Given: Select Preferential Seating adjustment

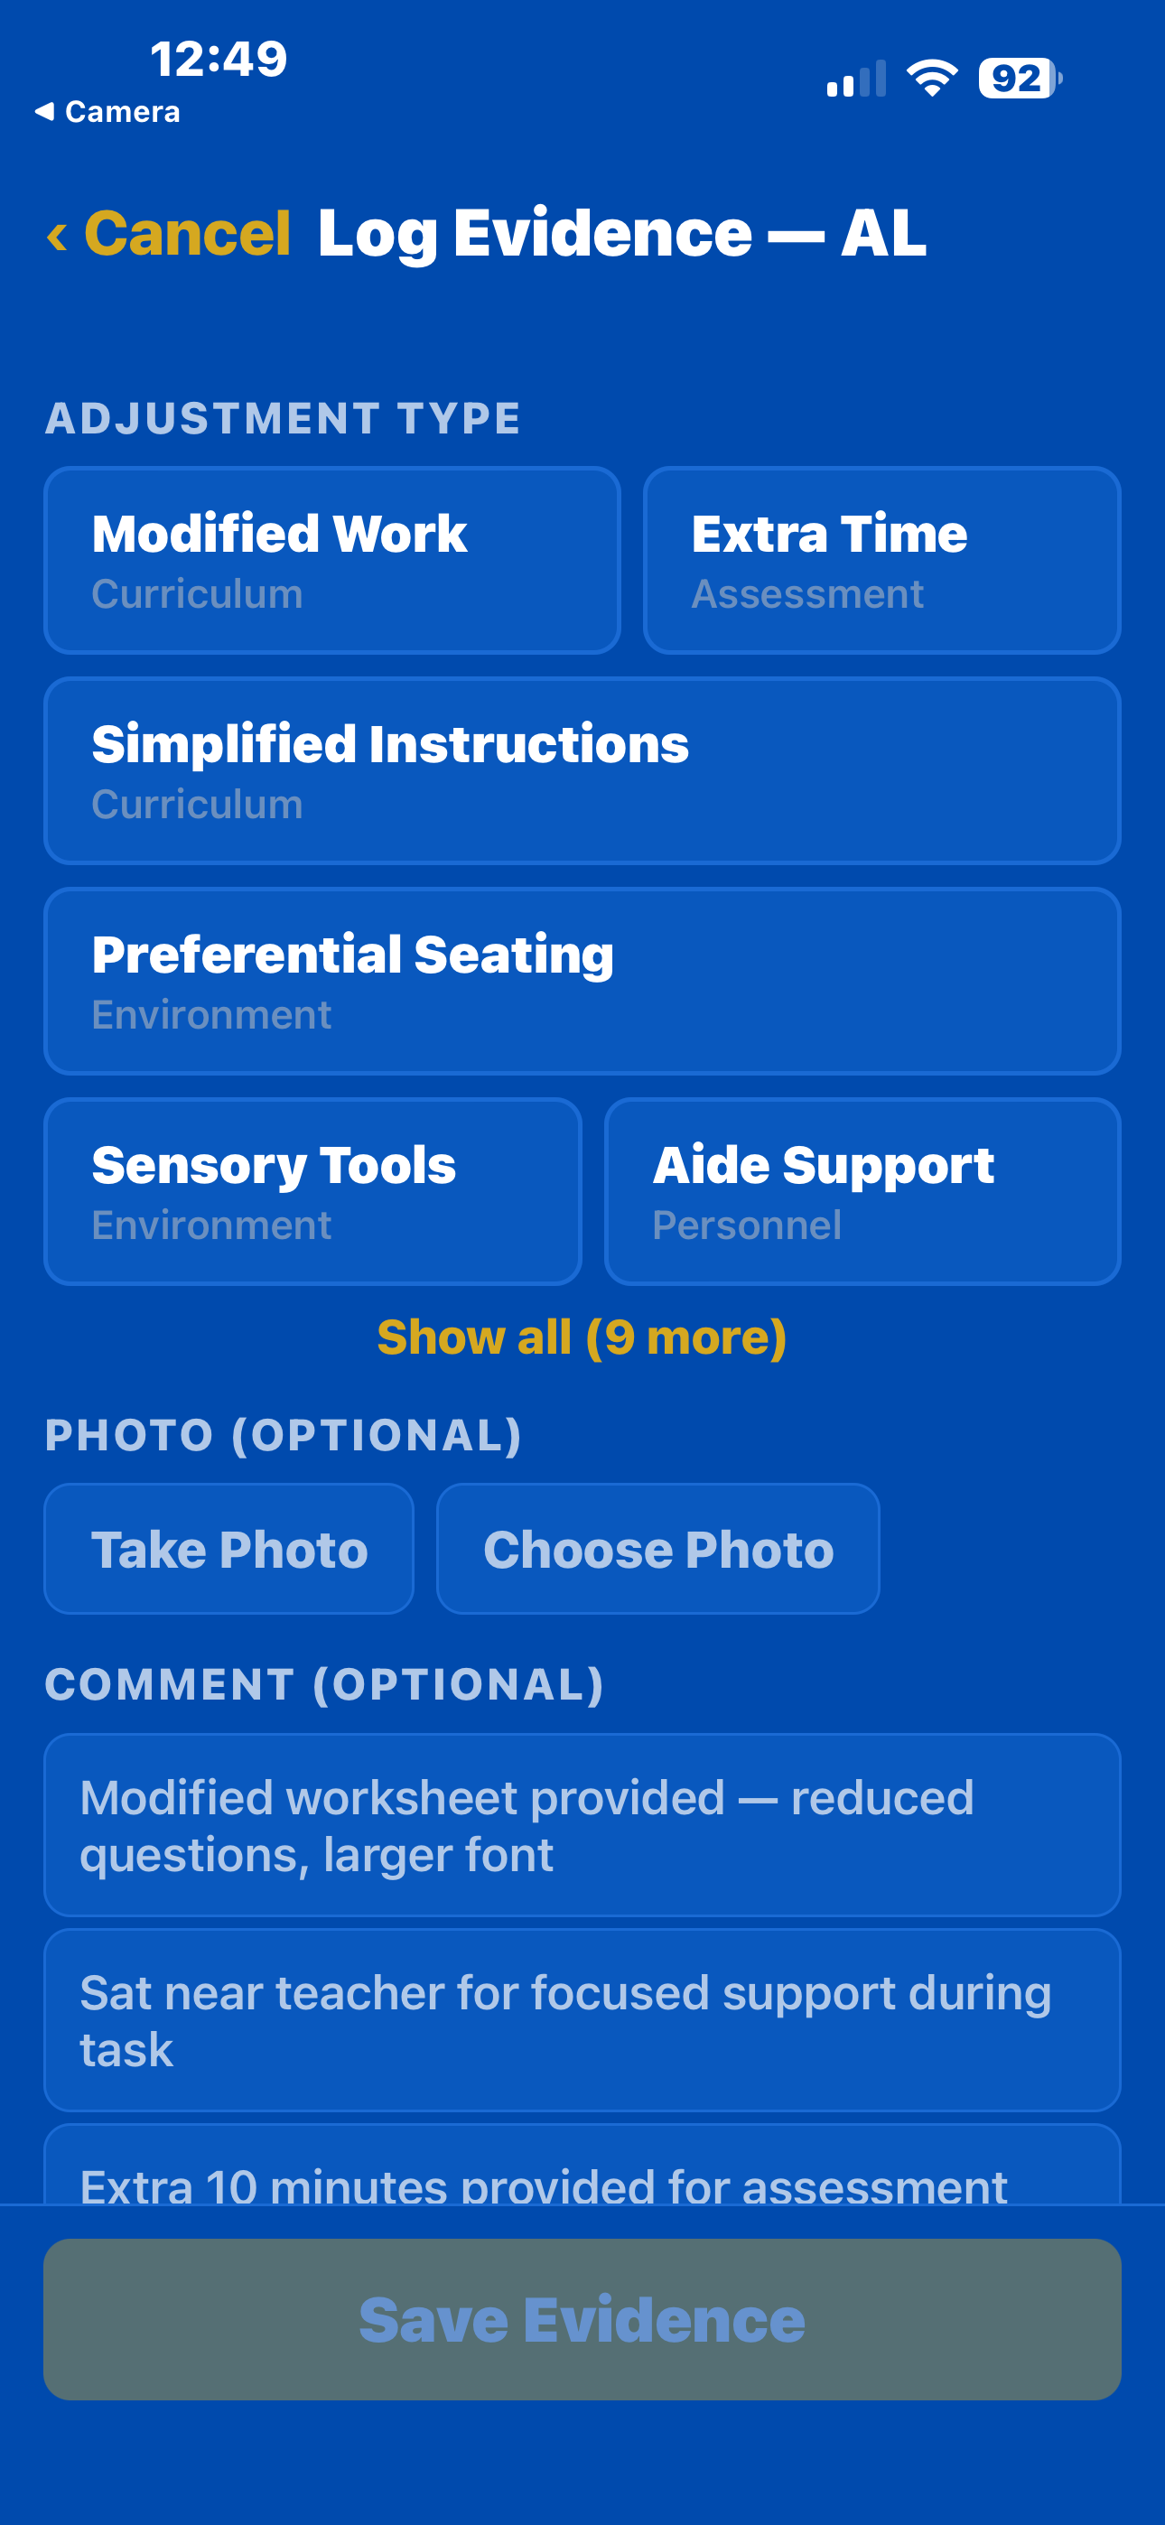Looking at the screenshot, I should point(582,980).
